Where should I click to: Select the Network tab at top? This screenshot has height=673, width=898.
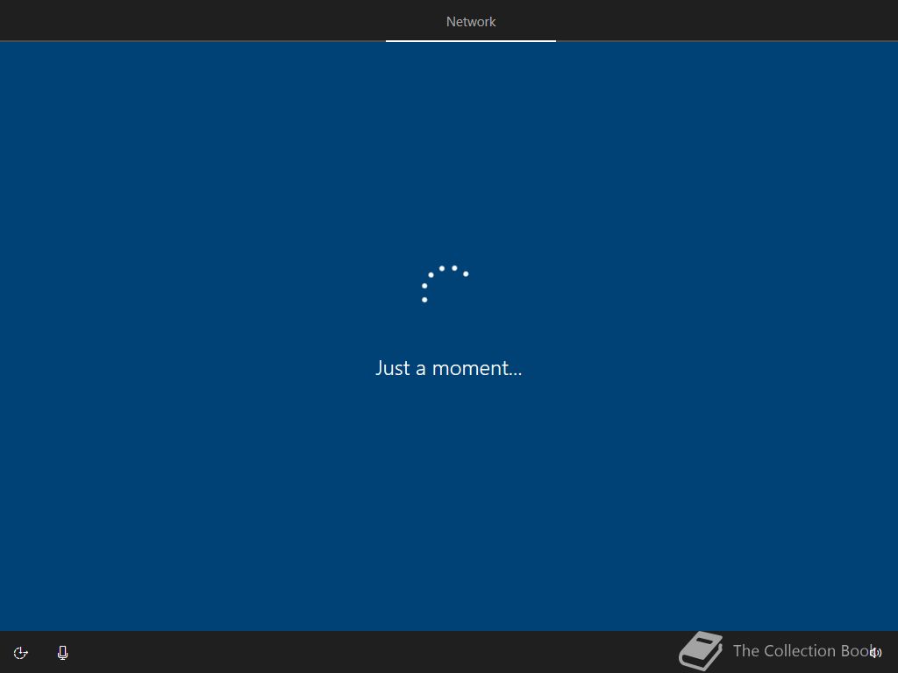point(471,22)
